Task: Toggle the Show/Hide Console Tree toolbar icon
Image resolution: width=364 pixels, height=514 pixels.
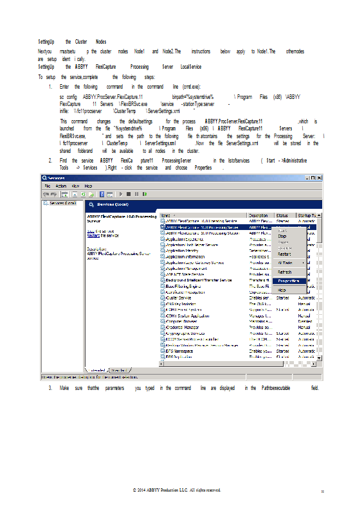Action: pos(65,194)
